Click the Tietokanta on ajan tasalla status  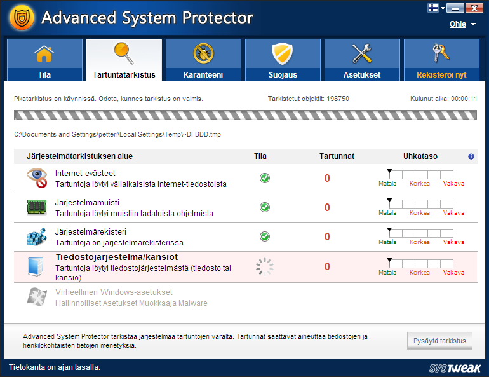tap(55, 367)
